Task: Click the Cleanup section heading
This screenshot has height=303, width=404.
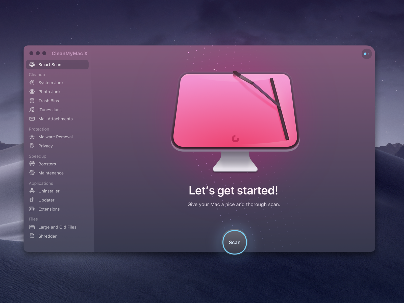Action: point(37,74)
